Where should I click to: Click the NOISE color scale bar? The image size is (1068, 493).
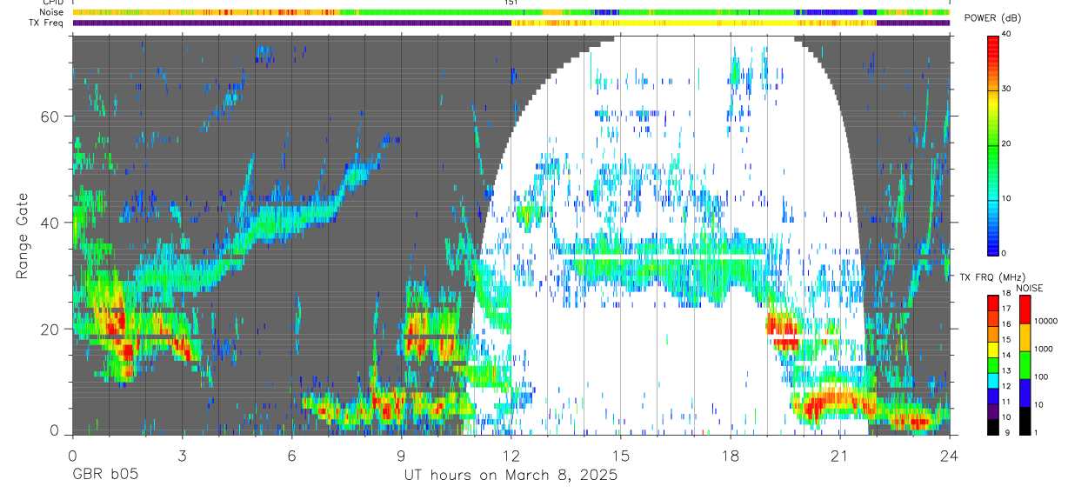[1025, 364]
